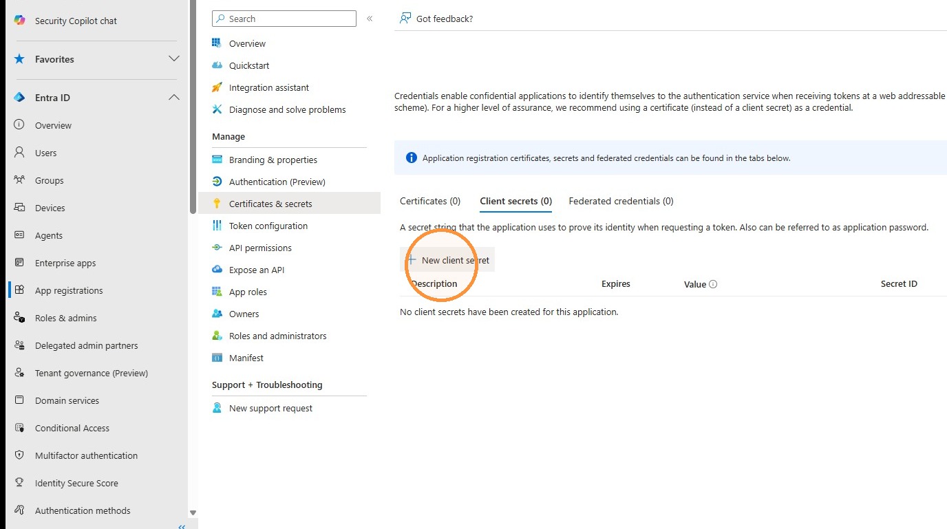Open Security Copilot chat icon
947x529 pixels.
(x=20, y=21)
